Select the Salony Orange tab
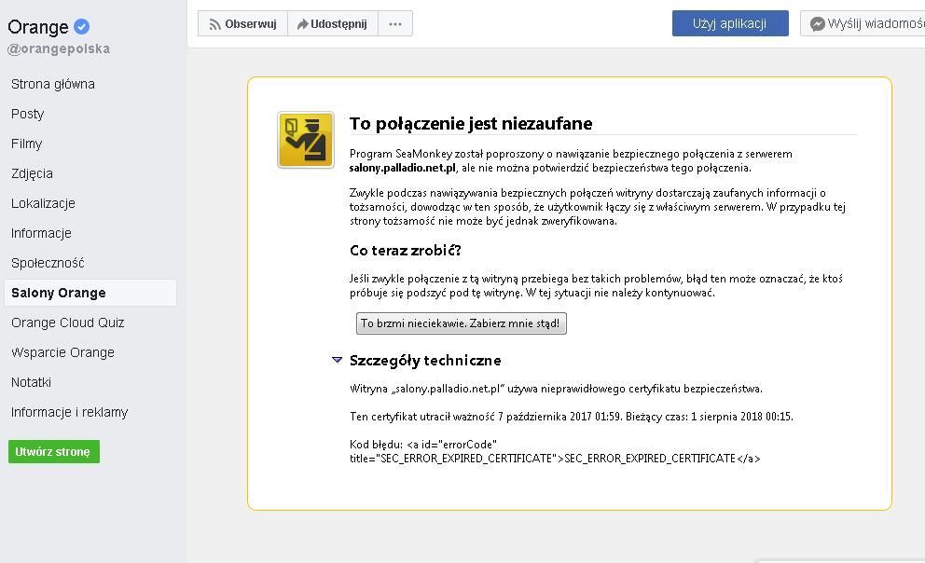925x563 pixels. [x=90, y=293]
